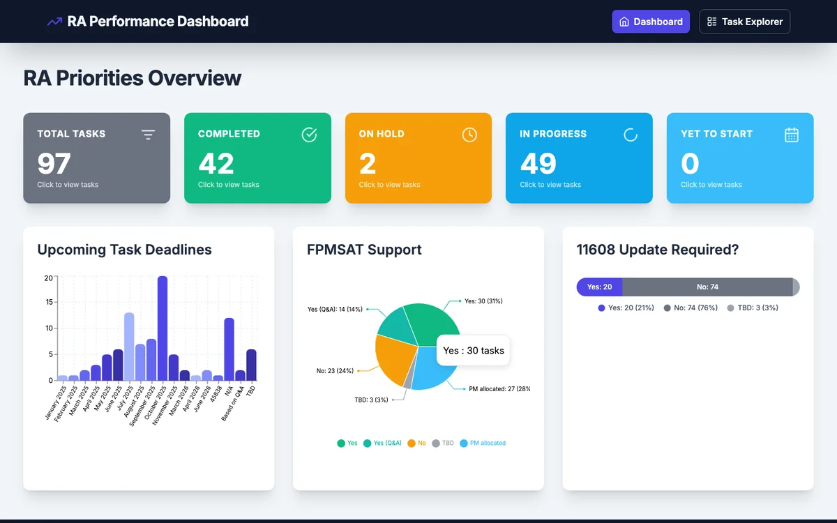Click the home icon inside Dashboard button
This screenshot has width=837, height=523.
624,22
